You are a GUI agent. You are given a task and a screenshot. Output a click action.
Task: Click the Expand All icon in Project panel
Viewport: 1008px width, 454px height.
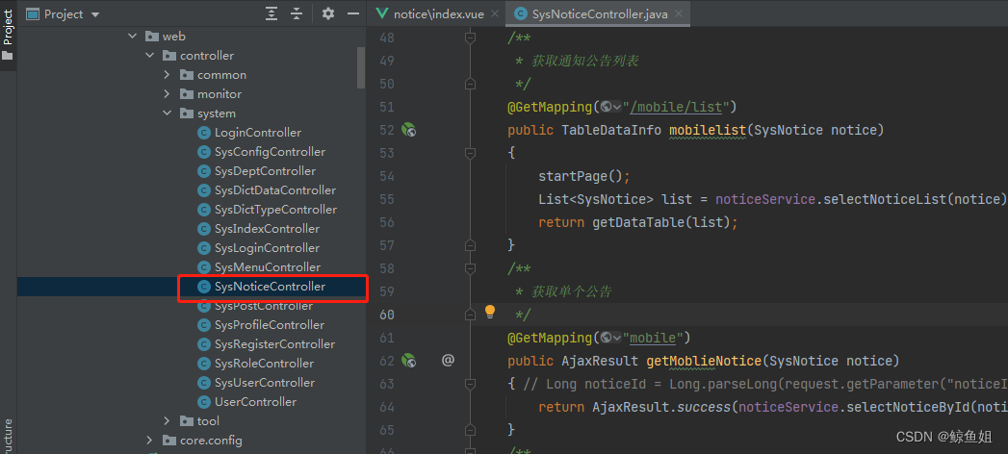tap(271, 13)
